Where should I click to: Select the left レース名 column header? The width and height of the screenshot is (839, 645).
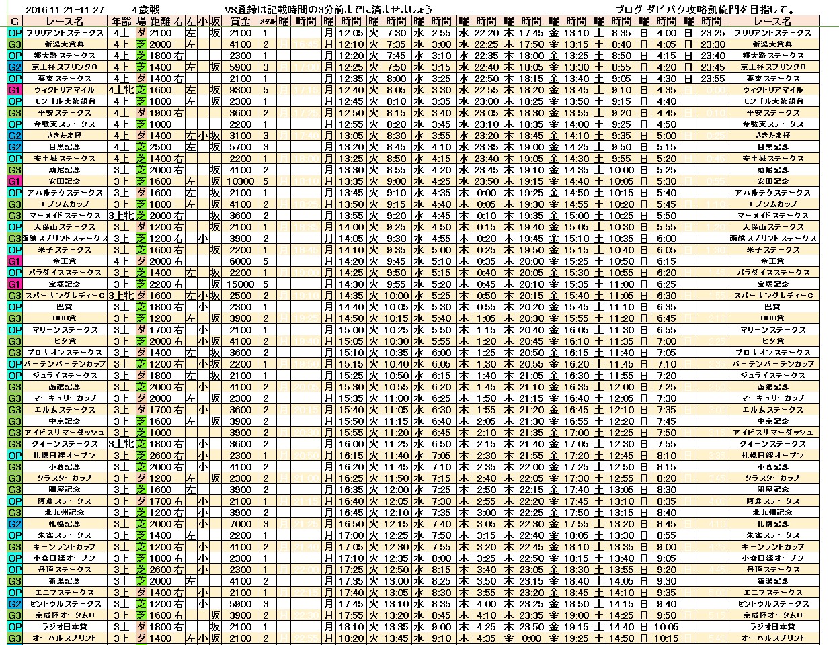click(65, 21)
